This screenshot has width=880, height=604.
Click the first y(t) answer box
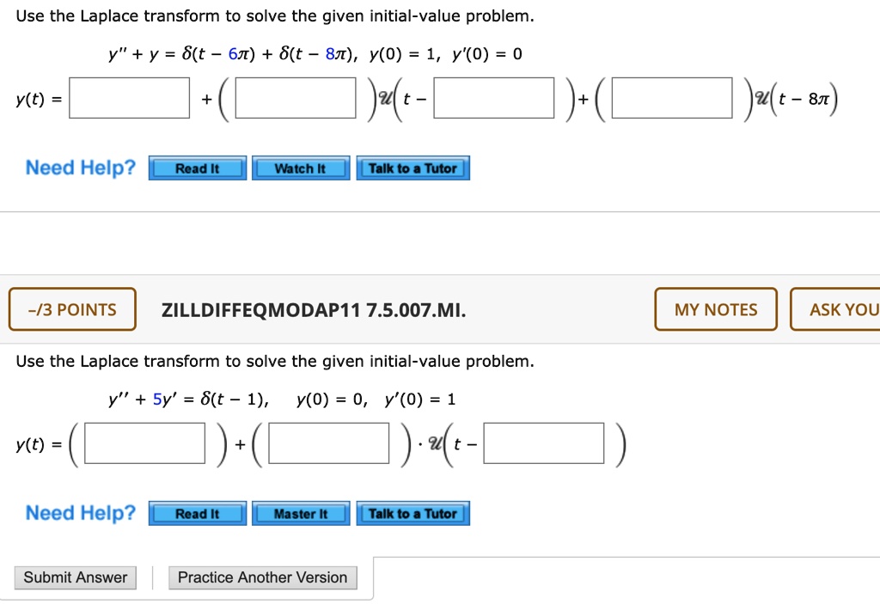[129, 98]
